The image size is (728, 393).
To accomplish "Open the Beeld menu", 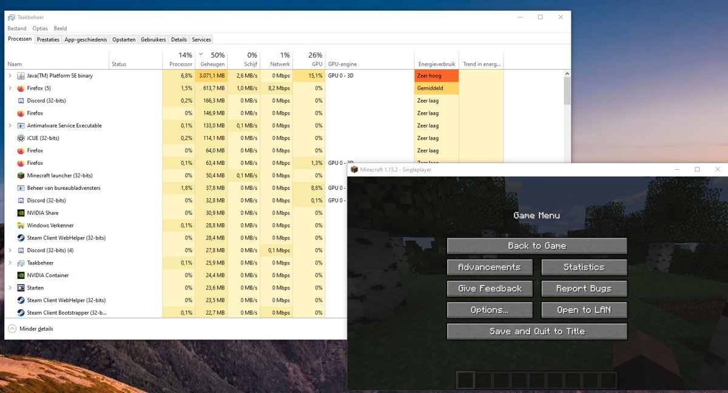I will 60,29.
